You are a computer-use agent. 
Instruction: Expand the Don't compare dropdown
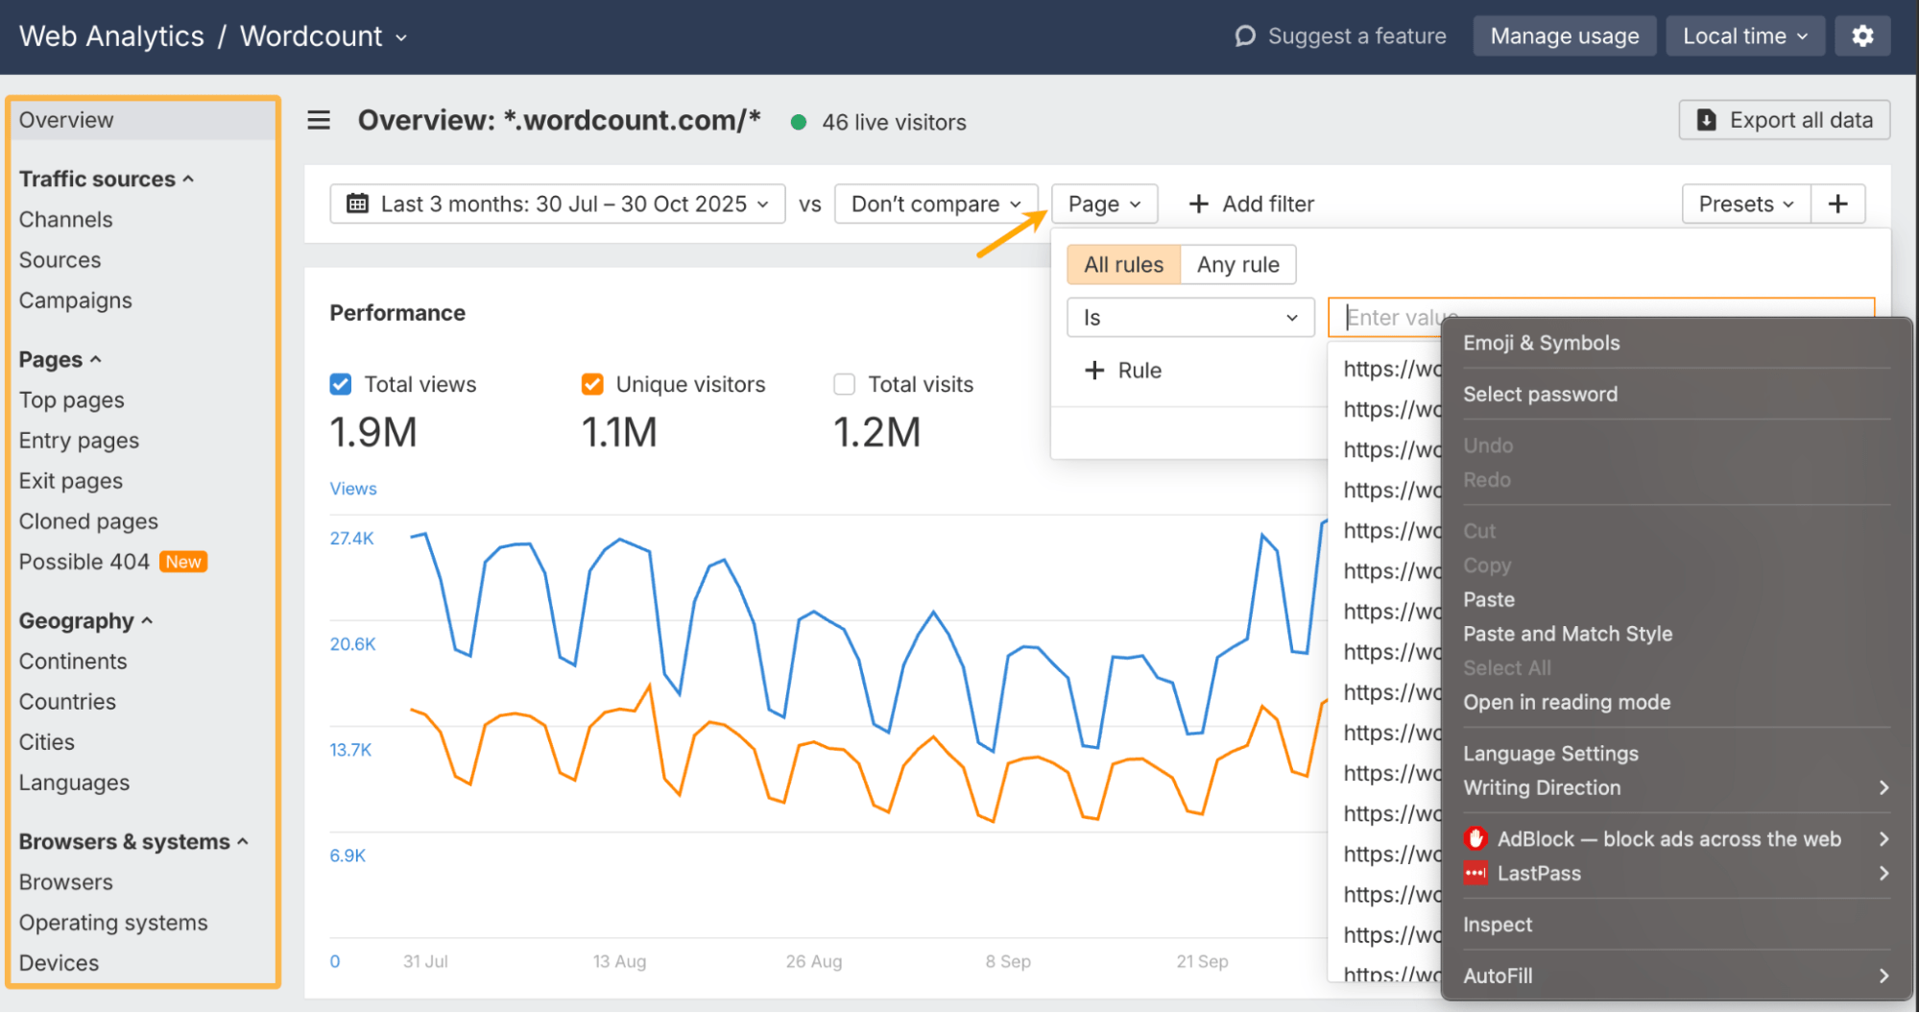point(936,204)
